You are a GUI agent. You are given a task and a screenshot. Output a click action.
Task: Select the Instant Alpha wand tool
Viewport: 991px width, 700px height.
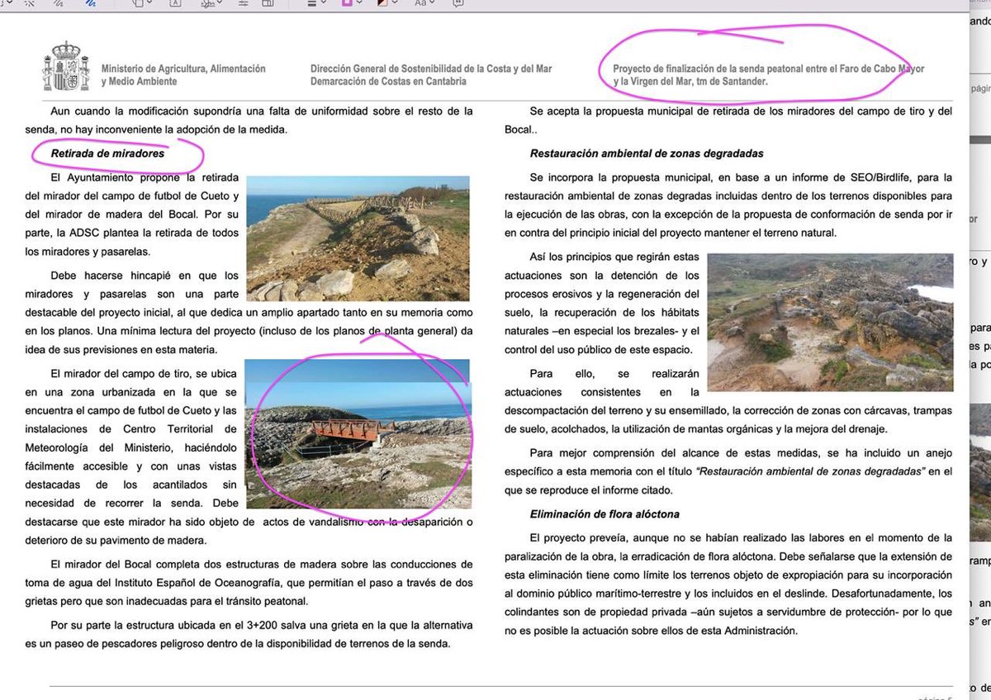(x=29, y=3)
